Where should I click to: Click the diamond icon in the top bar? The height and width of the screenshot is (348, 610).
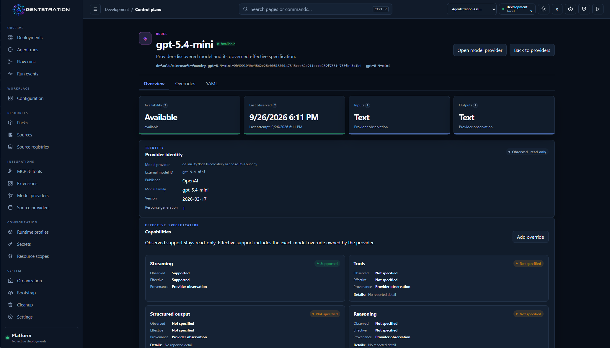(x=557, y=9)
